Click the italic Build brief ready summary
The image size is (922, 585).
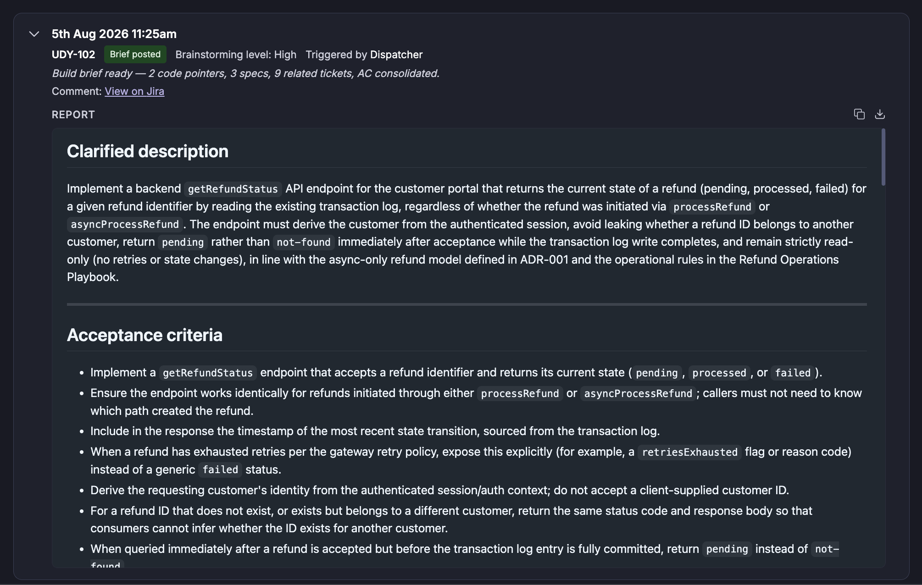pyautogui.click(x=245, y=73)
